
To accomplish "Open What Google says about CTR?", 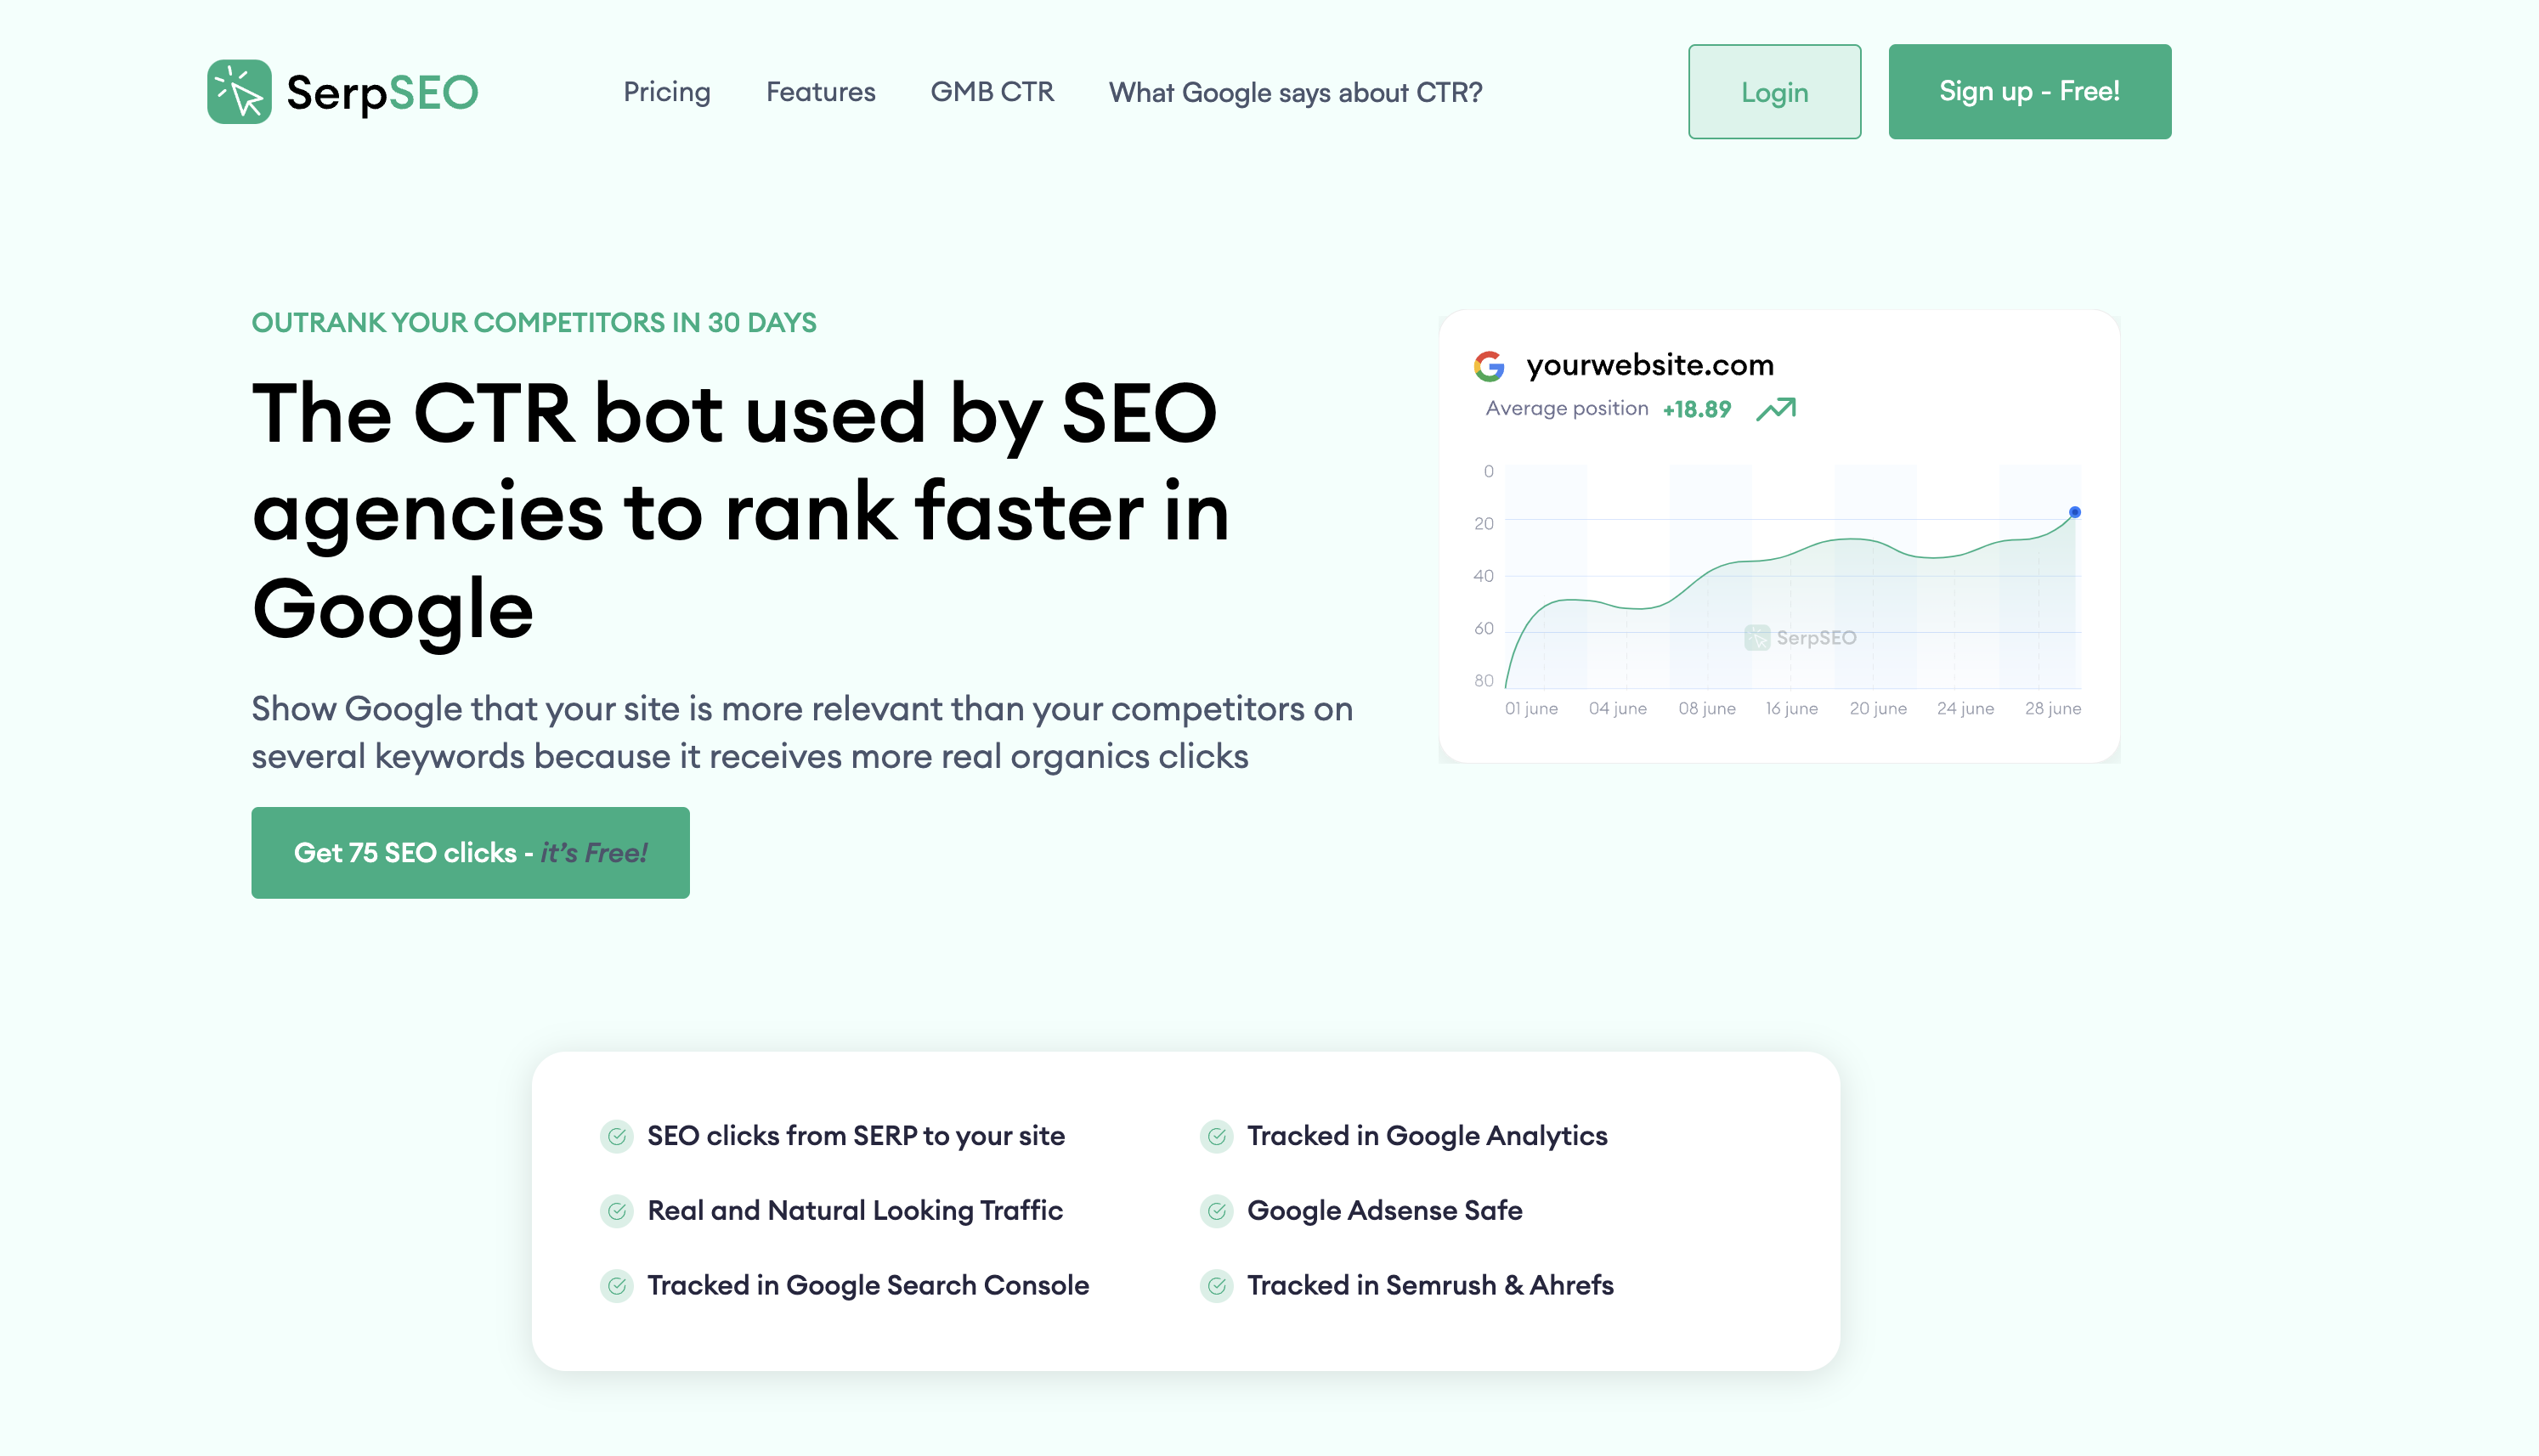I will [x=1294, y=92].
